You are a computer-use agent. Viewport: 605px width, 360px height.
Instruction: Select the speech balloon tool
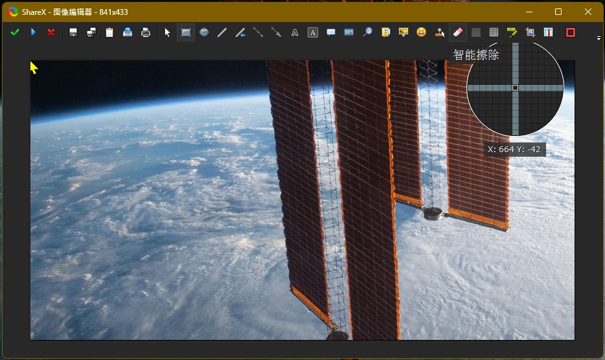click(x=331, y=32)
